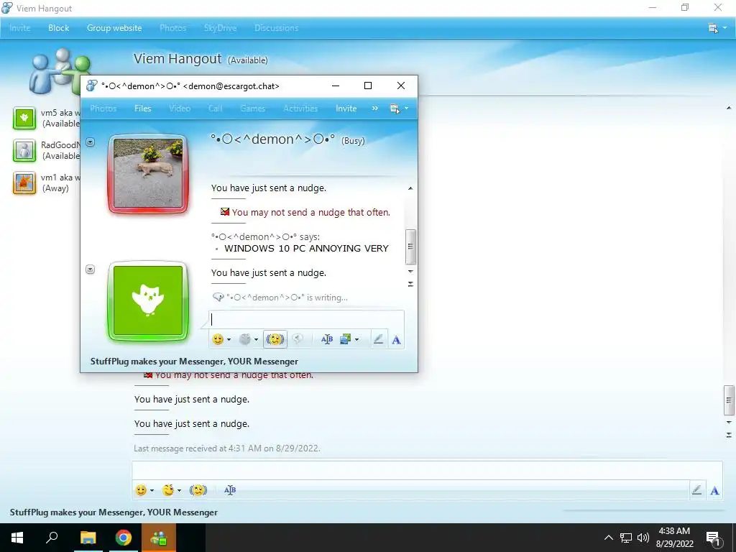Open Google Chrome from taskbar

pos(124,538)
